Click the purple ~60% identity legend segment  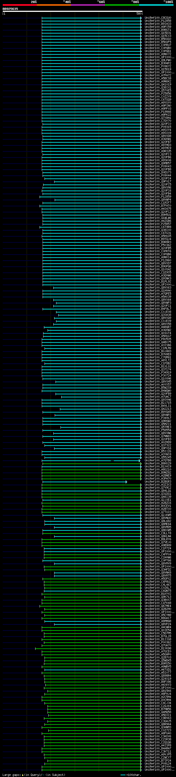click(x=88, y=5)
